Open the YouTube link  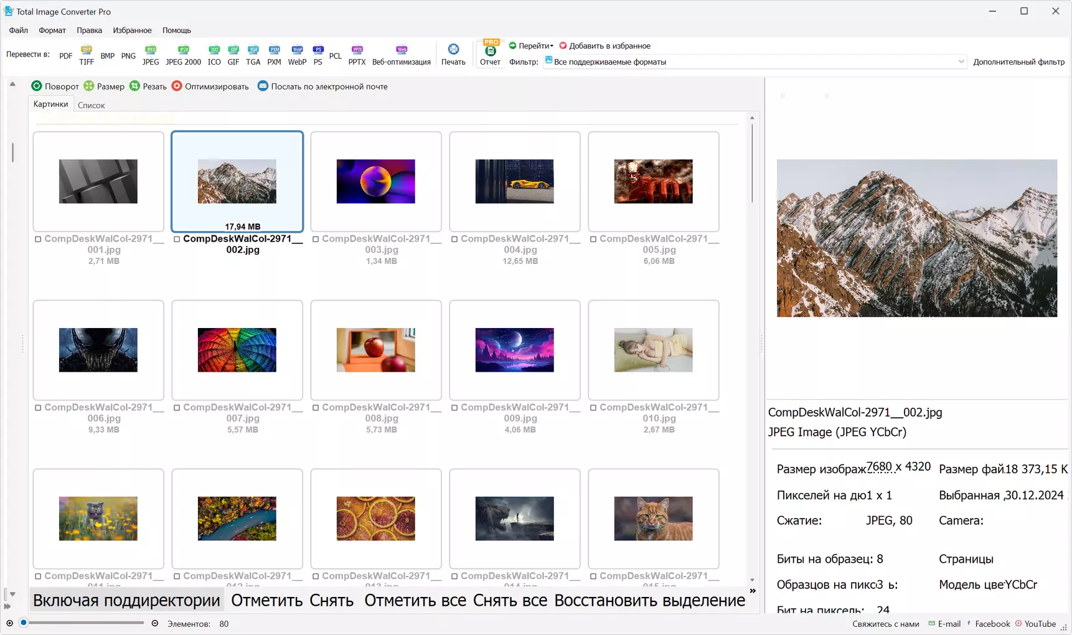1035,624
